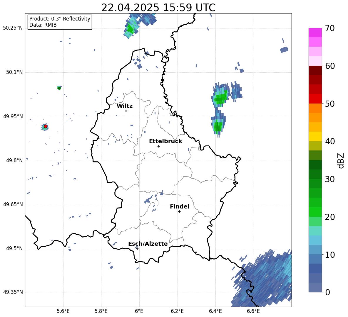The height and width of the screenshot is (317, 348).
Task: Click the 5.6°E longitude label
Action: coord(63,311)
